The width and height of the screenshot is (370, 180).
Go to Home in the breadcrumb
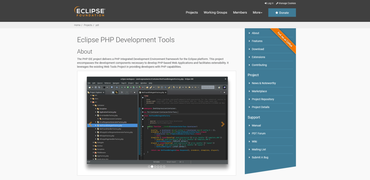pos(77,25)
